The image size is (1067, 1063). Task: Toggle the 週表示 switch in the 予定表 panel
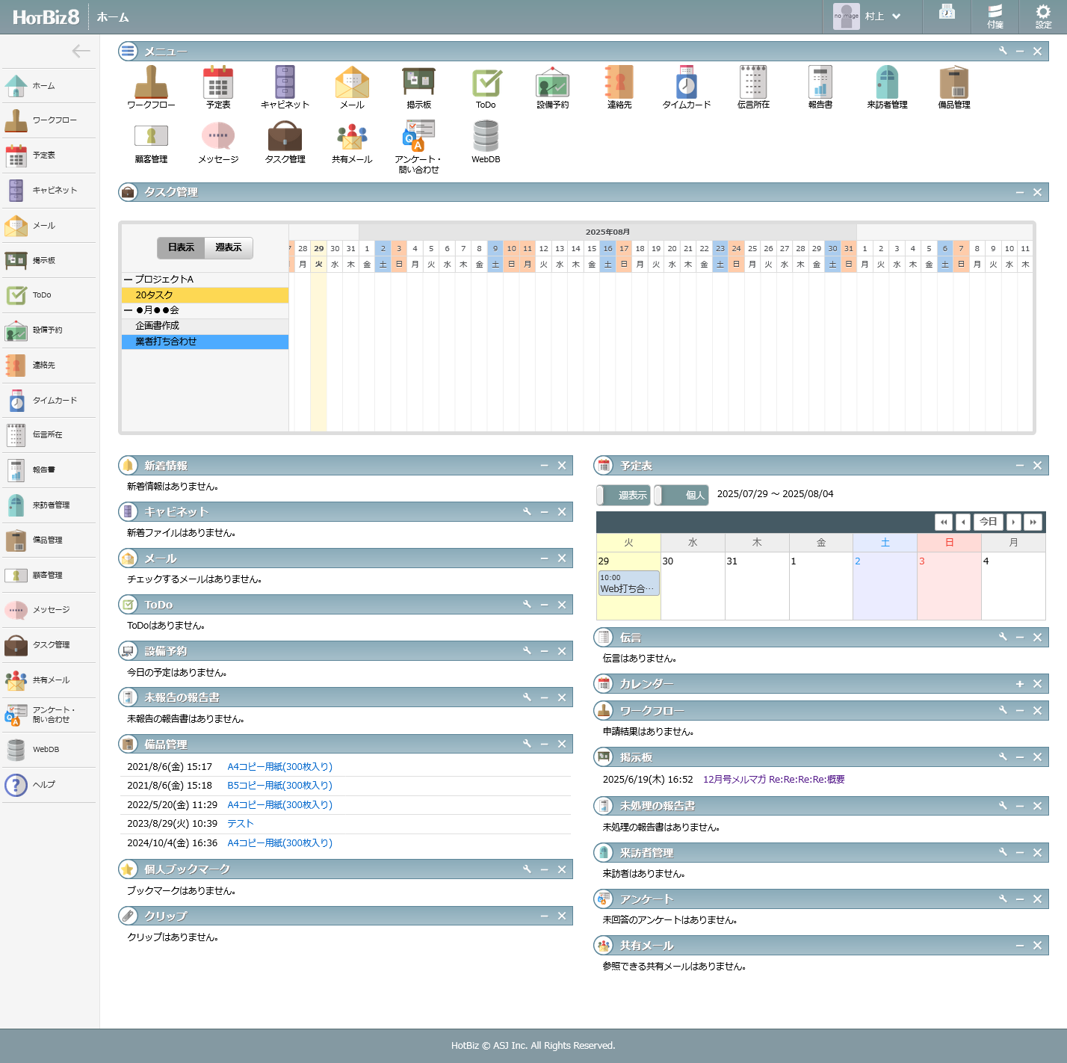pyautogui.click(x=624, y=495)
